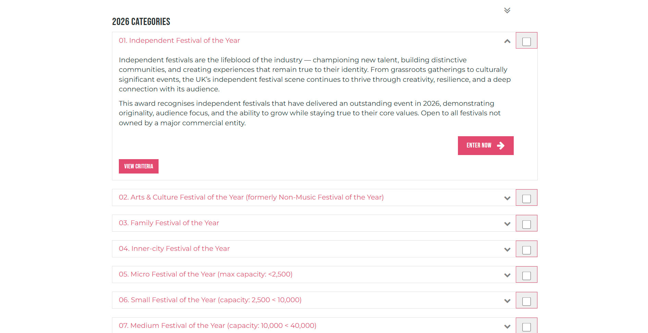Tick the Small Festival of the Year checkbox
Viewport: 648px width, 333px height.
pyautogui.click(x=526, y=302)
